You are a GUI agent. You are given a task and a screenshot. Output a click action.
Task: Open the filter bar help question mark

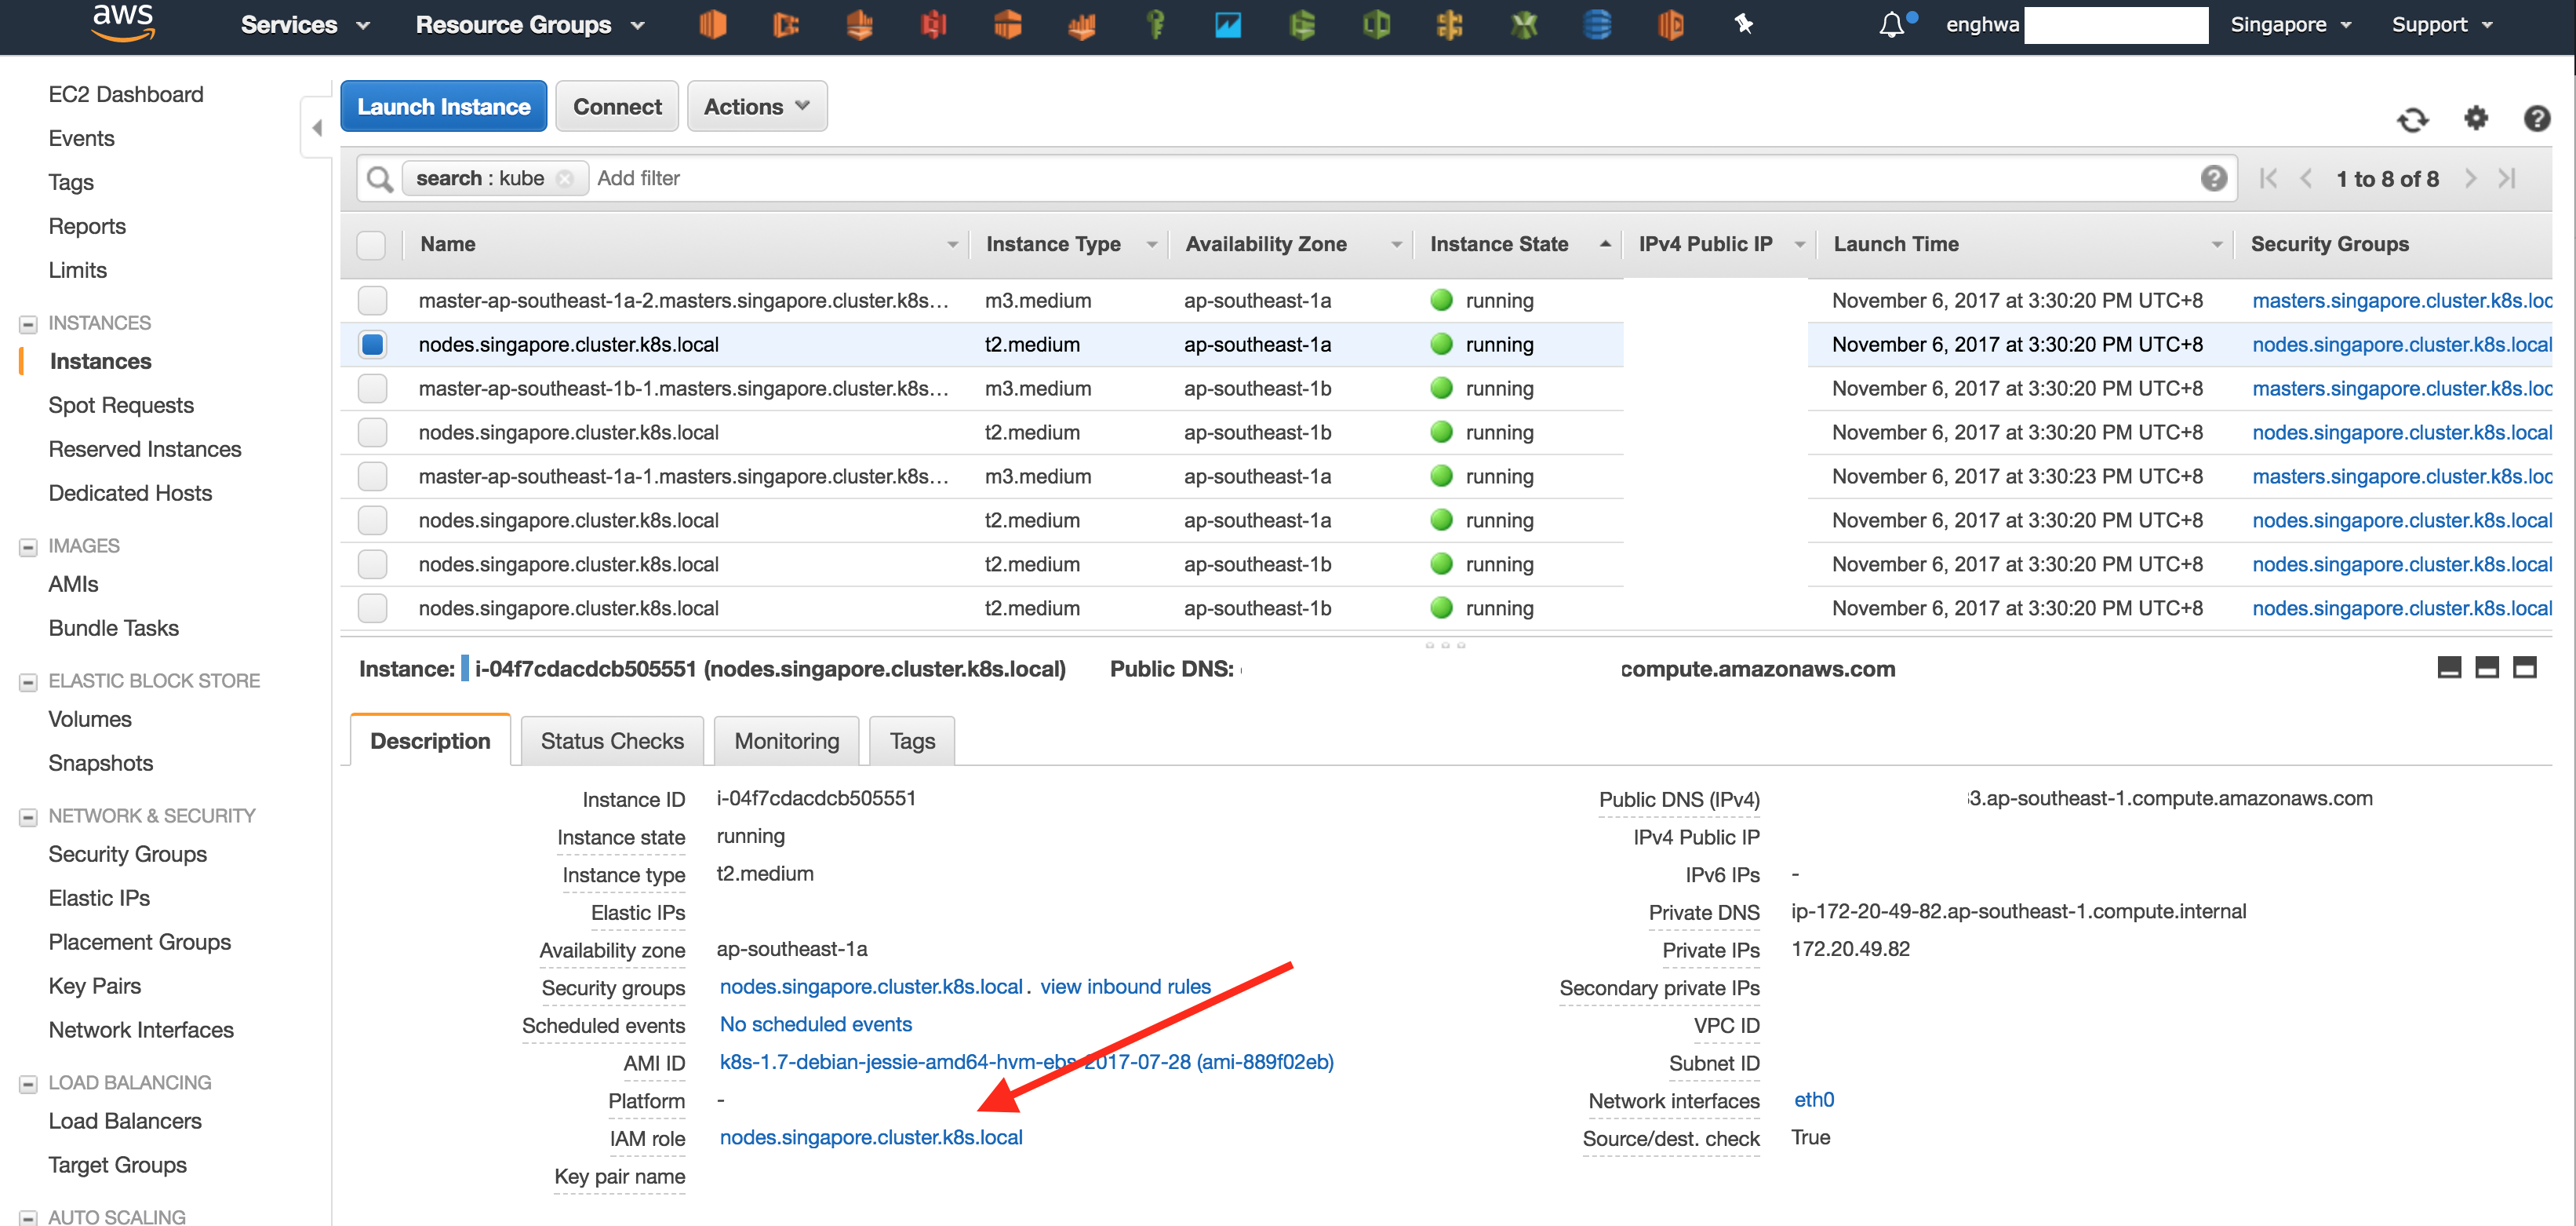point(2214,178)
